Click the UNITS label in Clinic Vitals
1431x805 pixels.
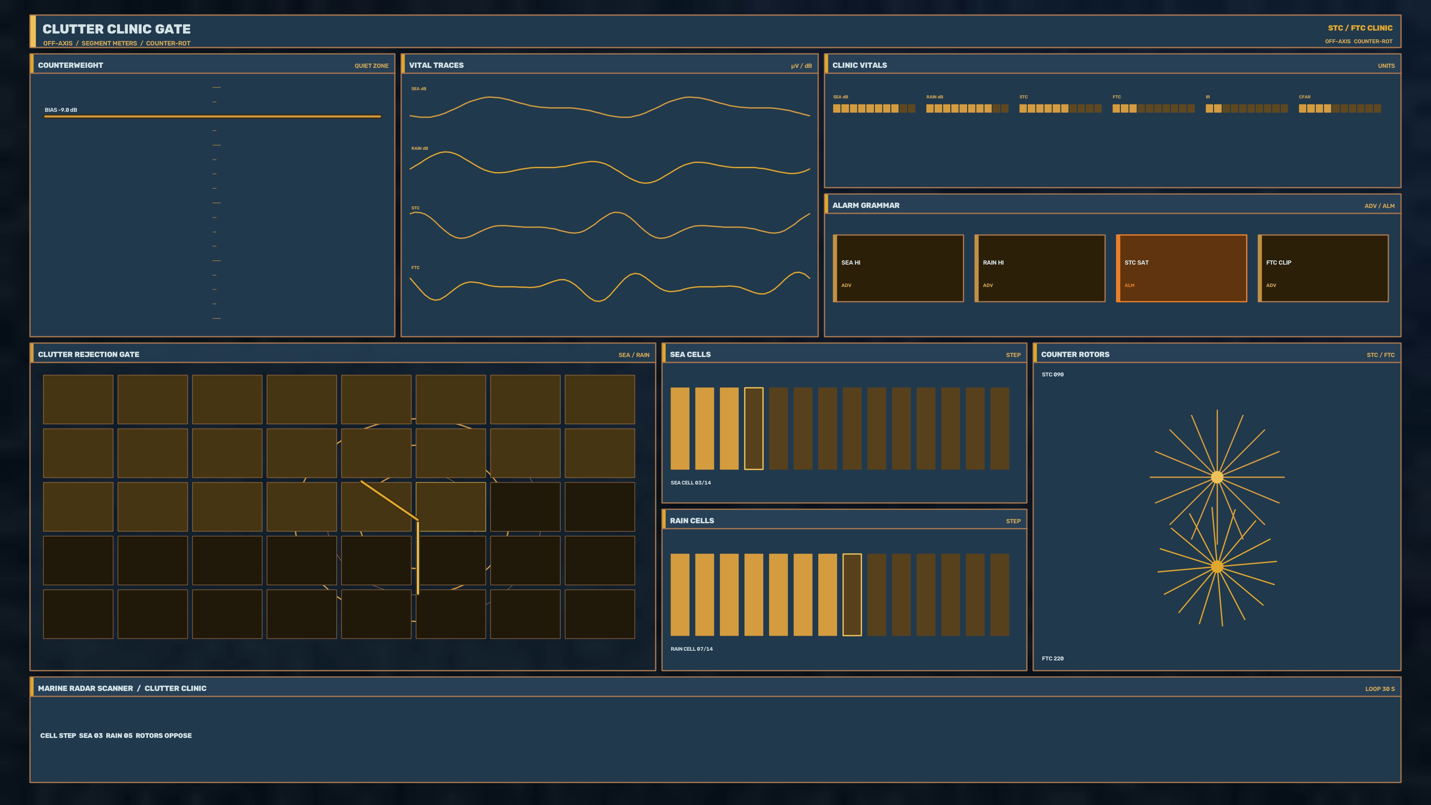(1387, 66)
